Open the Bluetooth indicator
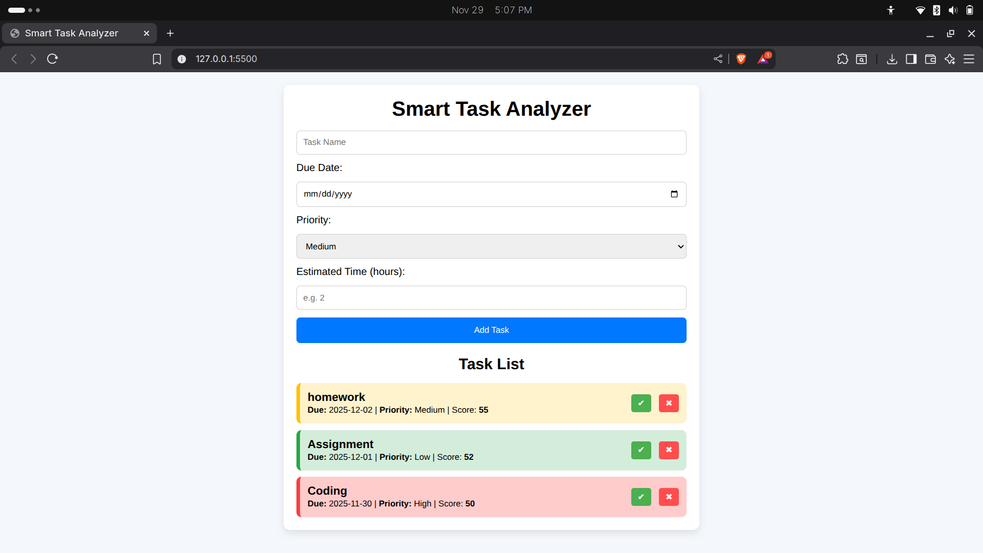Image resolution: width=983 pixels, height=553 pixels. tap(936, 10)
